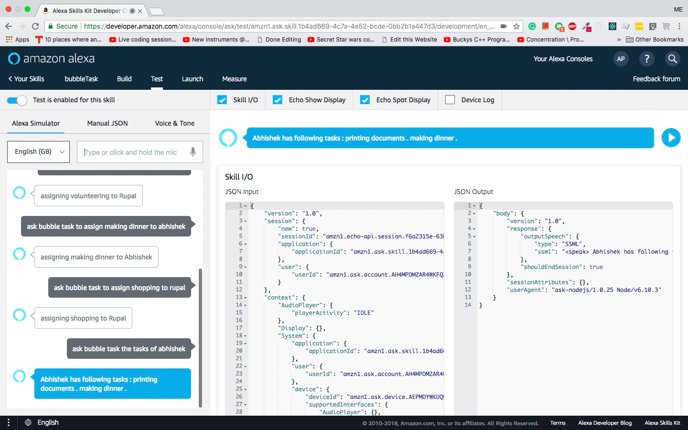Switch to the Manual JSON tab
This screenshot has height=430, width=688.
pos(107,123)
